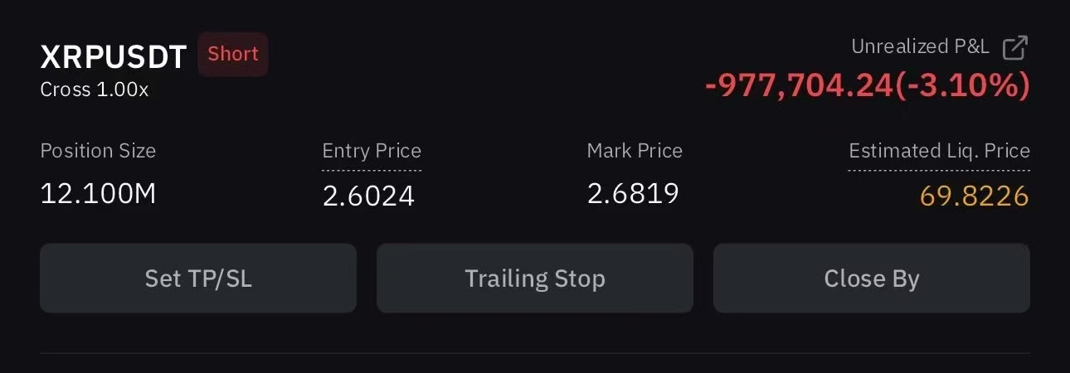Click the orange 69.8226 liquidation price

[975, 196]
